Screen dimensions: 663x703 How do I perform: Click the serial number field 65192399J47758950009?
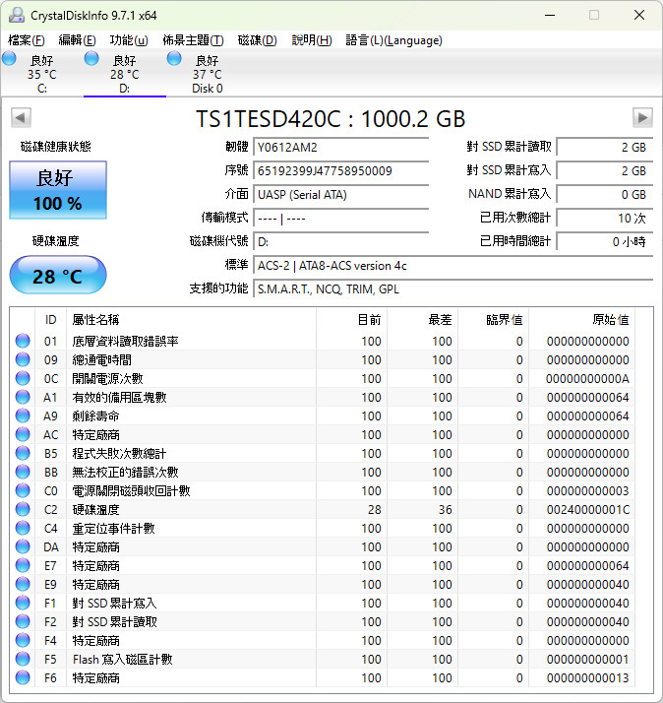pyautogui.click(x=341, y=170)
